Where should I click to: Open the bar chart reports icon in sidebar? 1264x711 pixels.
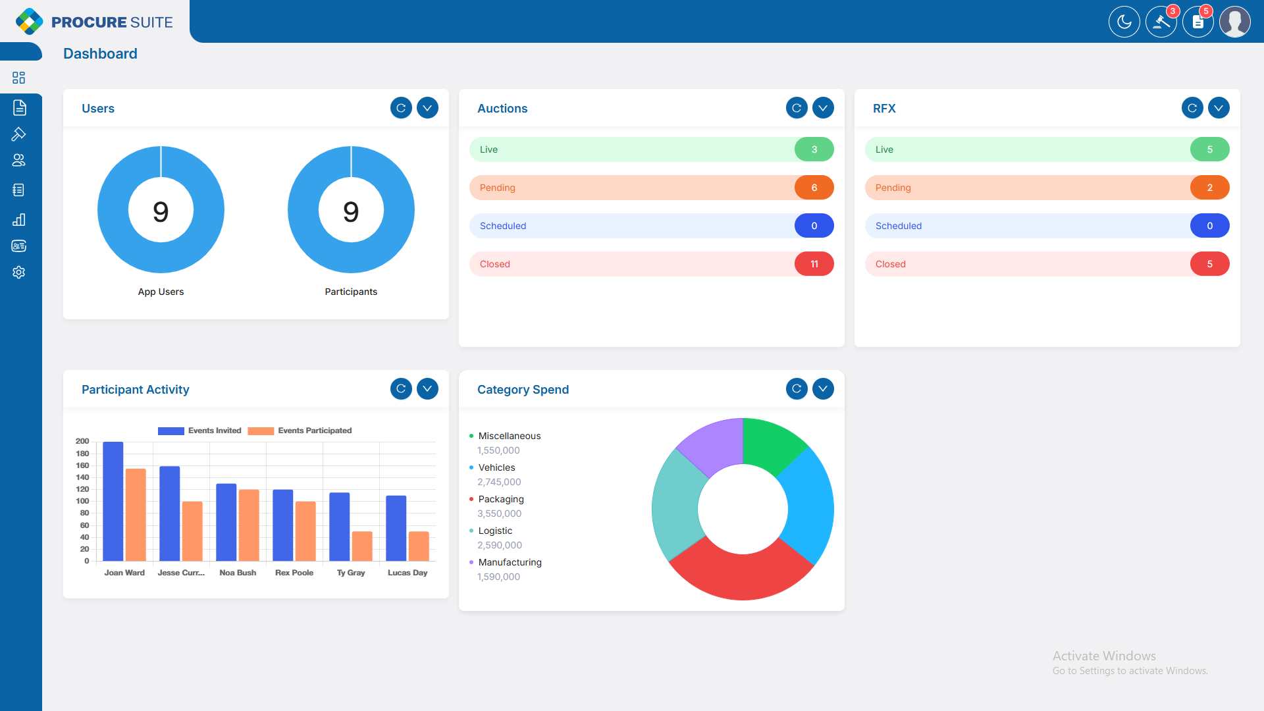point(18,220)
